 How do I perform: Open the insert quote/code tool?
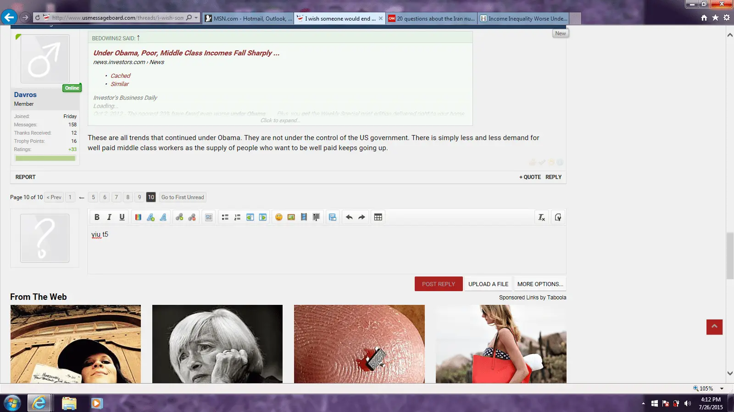(x=316, y=217)
